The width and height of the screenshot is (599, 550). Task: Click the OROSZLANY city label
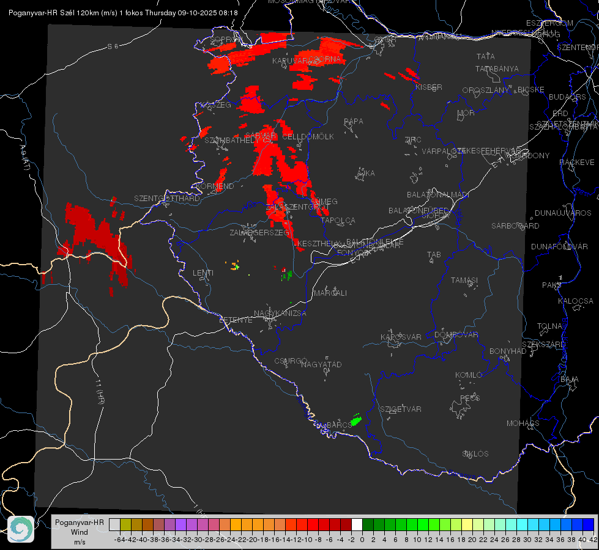coord(486,90)
